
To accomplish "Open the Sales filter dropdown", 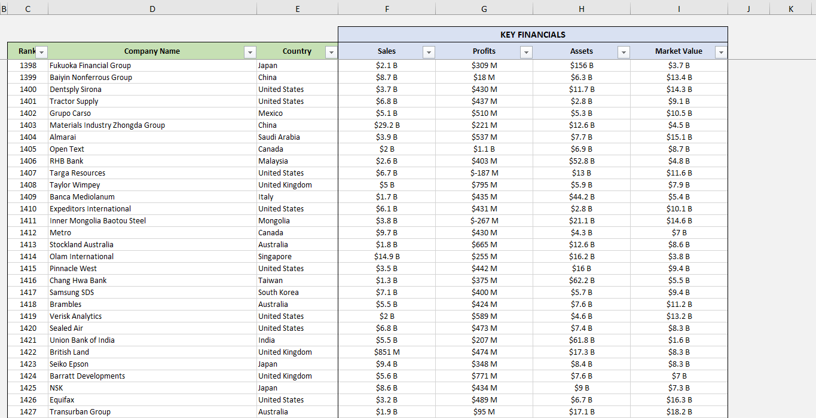I will pyautogui.click(x=429, y=53).
